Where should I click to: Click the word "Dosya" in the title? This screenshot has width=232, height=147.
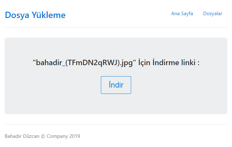point(17,15)
